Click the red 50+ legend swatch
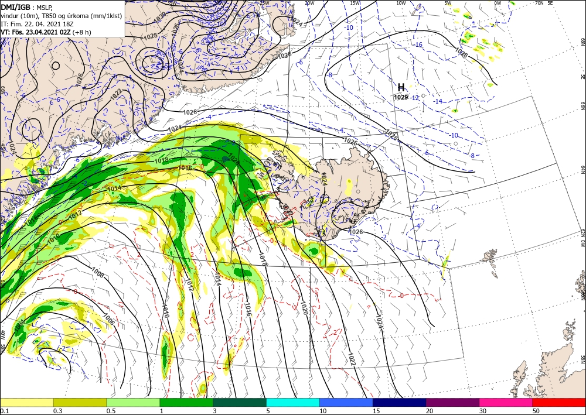The height and width of the screenshot is (415, 586). (x=559, y=402)
